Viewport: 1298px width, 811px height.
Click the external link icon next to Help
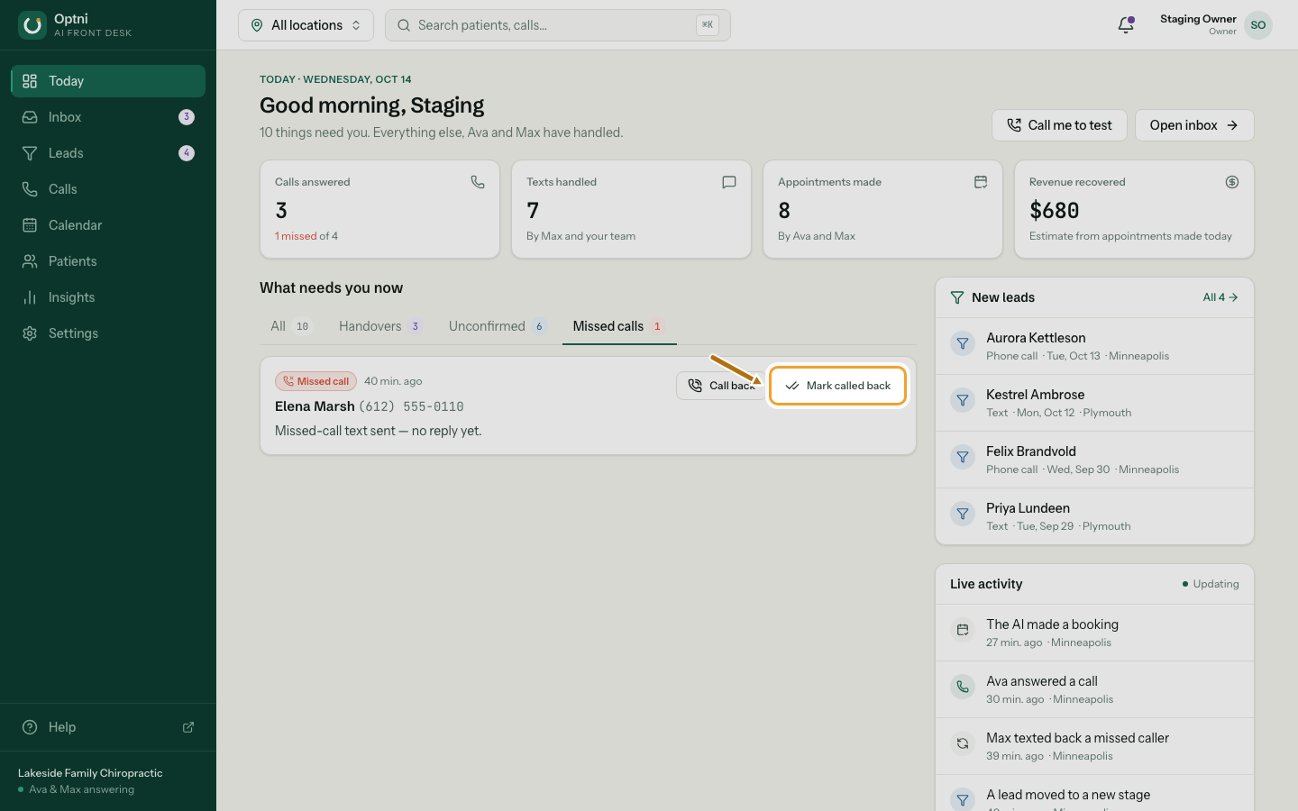(188, 727)
